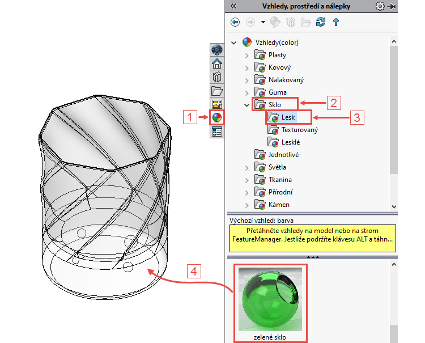Select the Kámen folder
Screen dimensions: 425x343
pos(279,205)
